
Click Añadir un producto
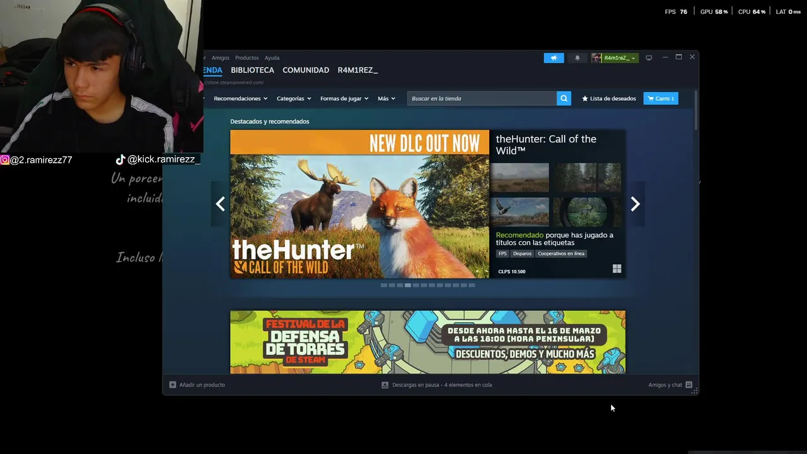coord(202,385)
